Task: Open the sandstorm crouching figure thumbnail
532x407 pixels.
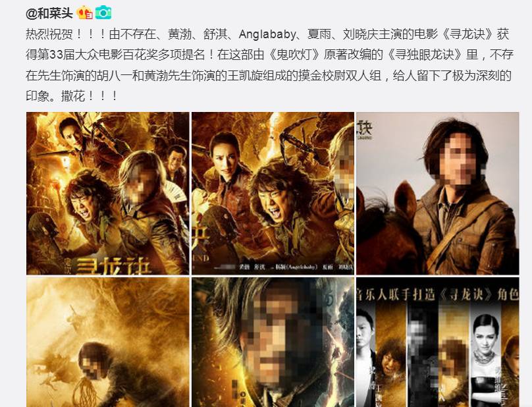Action: [108, 342]
